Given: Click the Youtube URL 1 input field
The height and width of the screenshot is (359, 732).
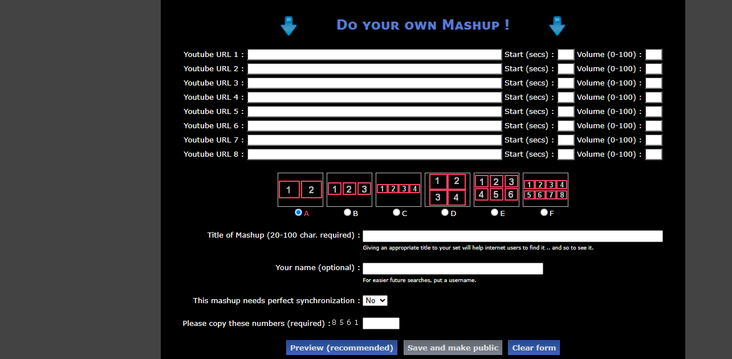Looking at the screenshot, I should (374, 54).
